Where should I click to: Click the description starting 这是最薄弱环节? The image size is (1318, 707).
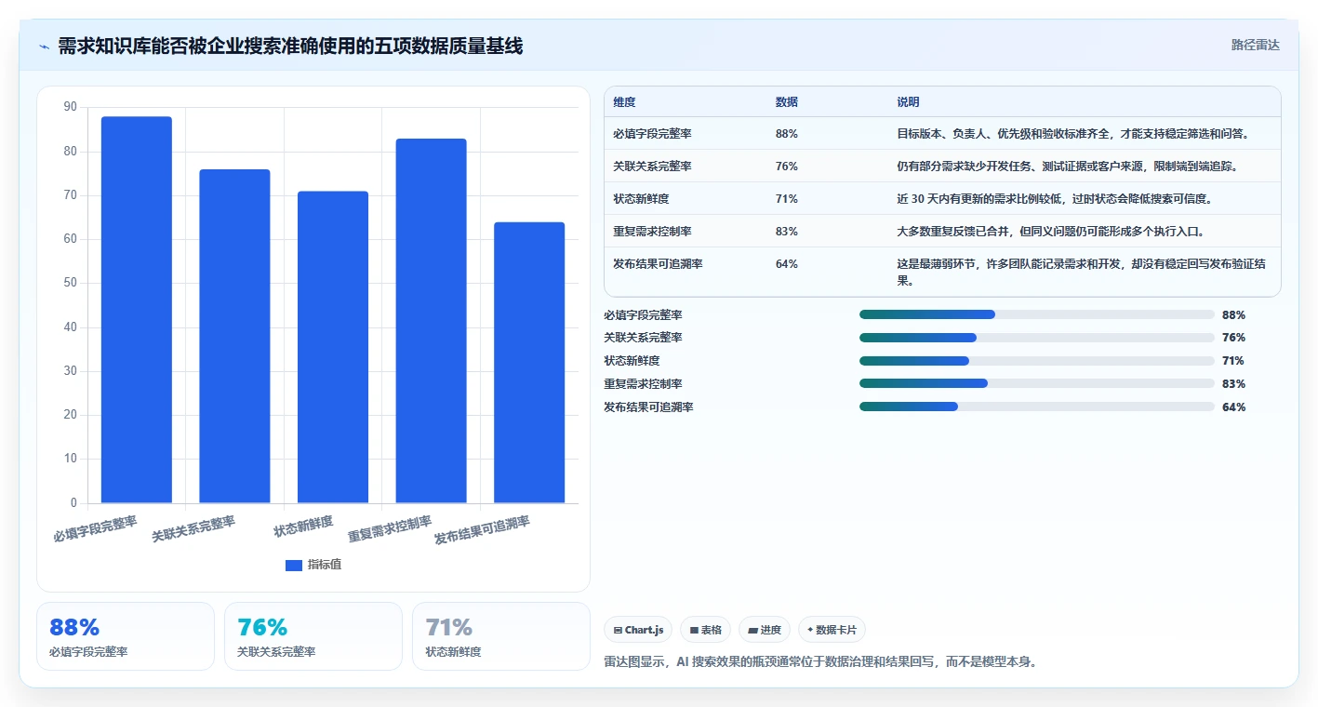[1082, 272]
